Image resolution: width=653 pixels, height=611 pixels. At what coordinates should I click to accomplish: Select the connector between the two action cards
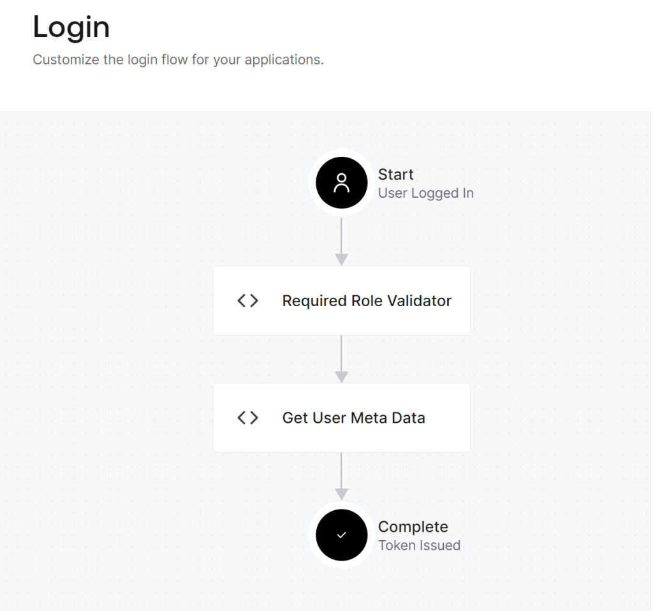tap(342, 358)
